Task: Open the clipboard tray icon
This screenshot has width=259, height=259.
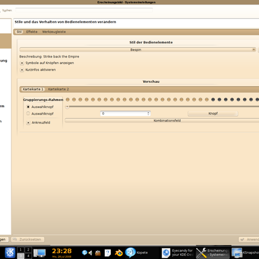Action: point(98,253)
